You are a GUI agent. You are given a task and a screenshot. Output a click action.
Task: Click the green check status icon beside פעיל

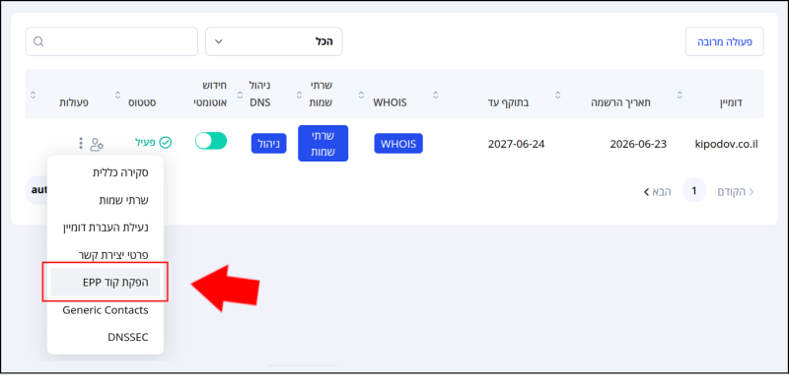tap(165, 143)
